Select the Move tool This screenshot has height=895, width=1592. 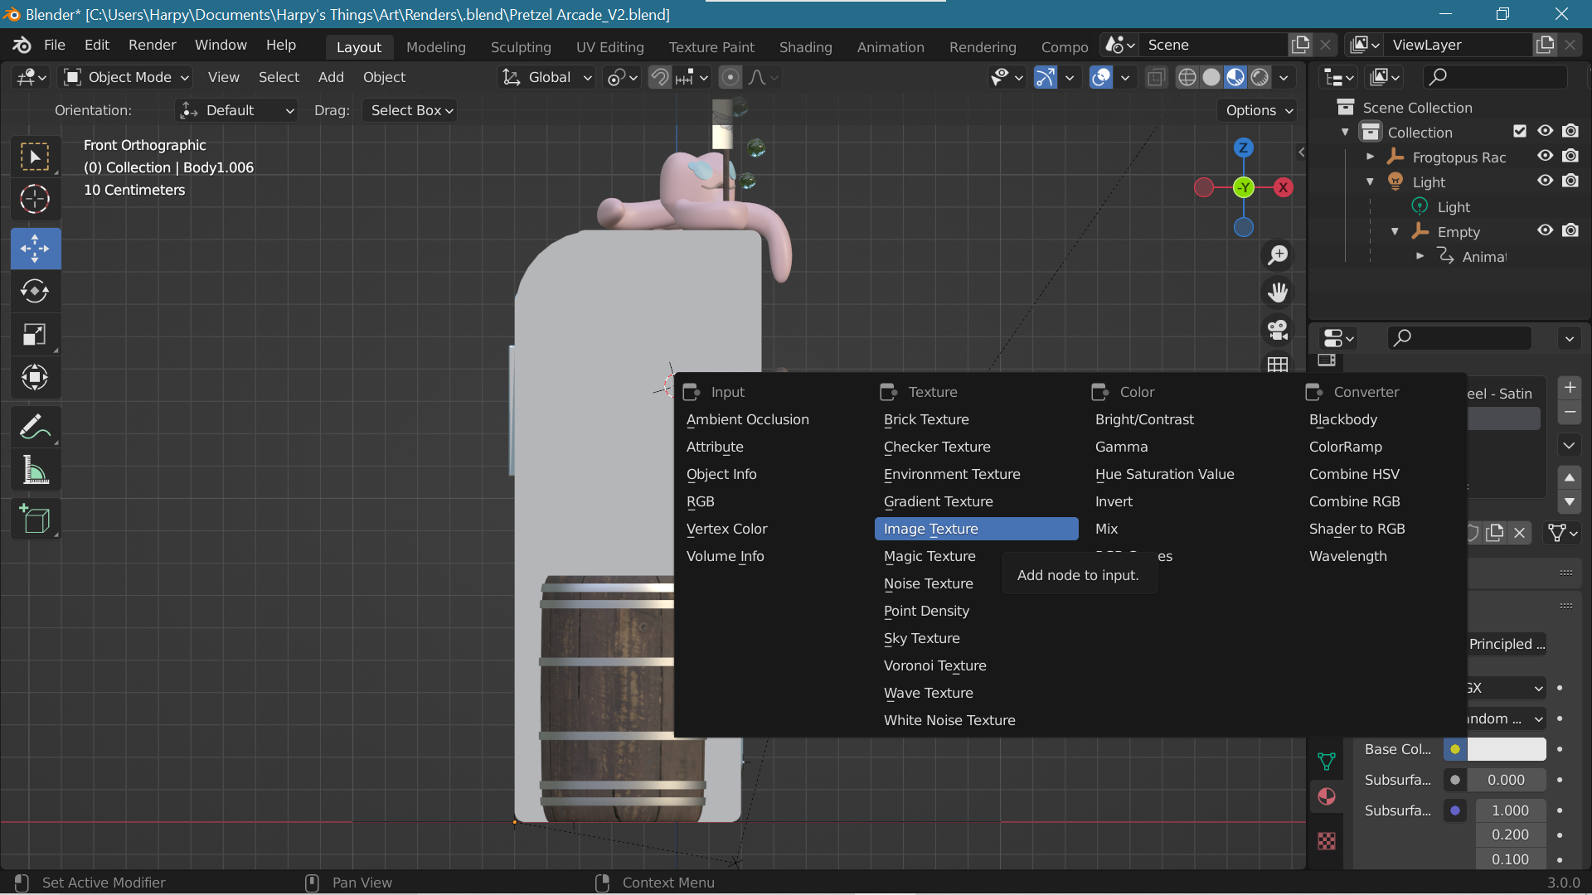coord(35,248)
